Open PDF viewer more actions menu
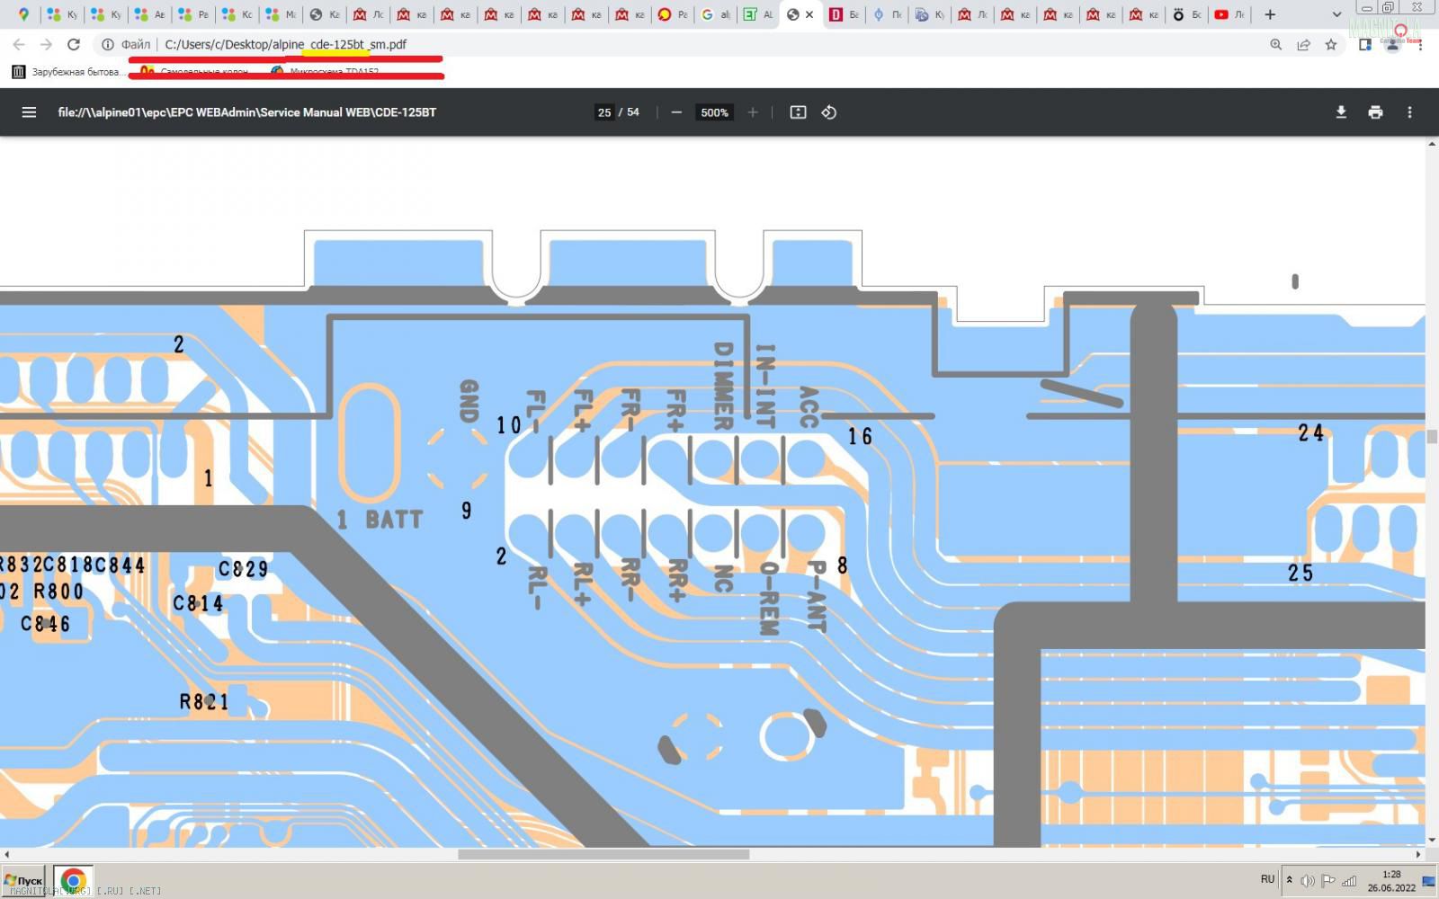The image size is (1439, 899). [x=1409, y=112]
